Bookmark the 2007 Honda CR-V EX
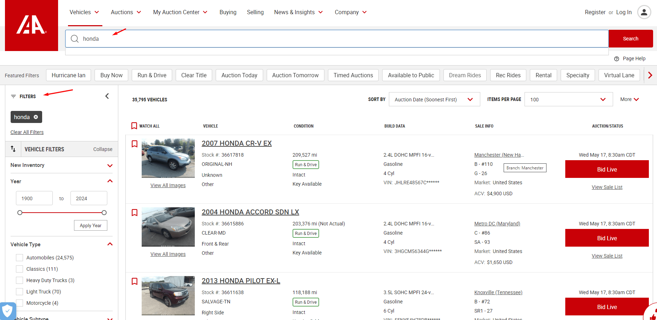This screenshot has height=320, width=657. [x=135, y=144]
